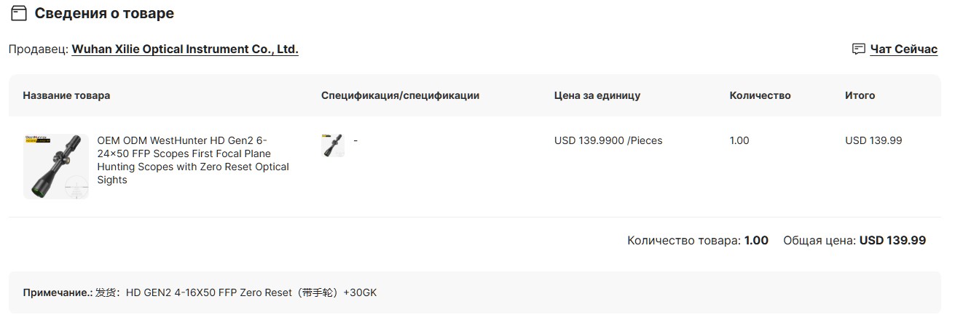Open the OEM ODM WestHunter product title

click(x=193, y=160)
